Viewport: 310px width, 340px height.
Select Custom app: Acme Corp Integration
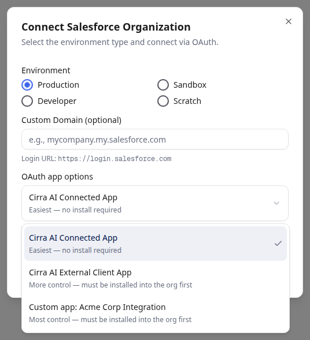point(156,313)
